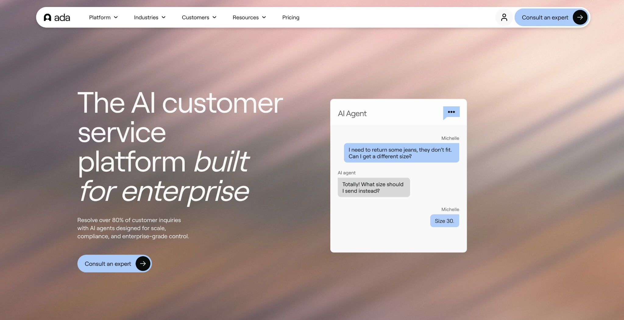Open the Resources menu item
This screenshot has height=320, width=624.
pos(246,17)
